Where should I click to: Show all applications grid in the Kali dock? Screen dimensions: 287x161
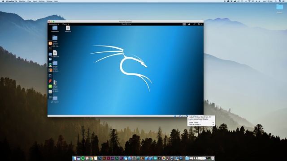coord(50,97)
